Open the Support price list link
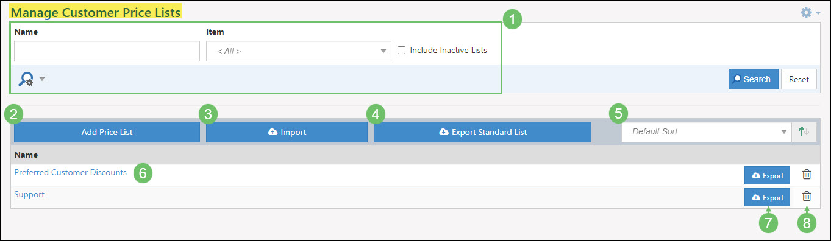The image size is (831, 241). coord(29,194)
